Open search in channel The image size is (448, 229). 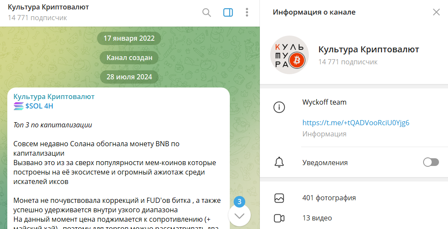(207, 12)
